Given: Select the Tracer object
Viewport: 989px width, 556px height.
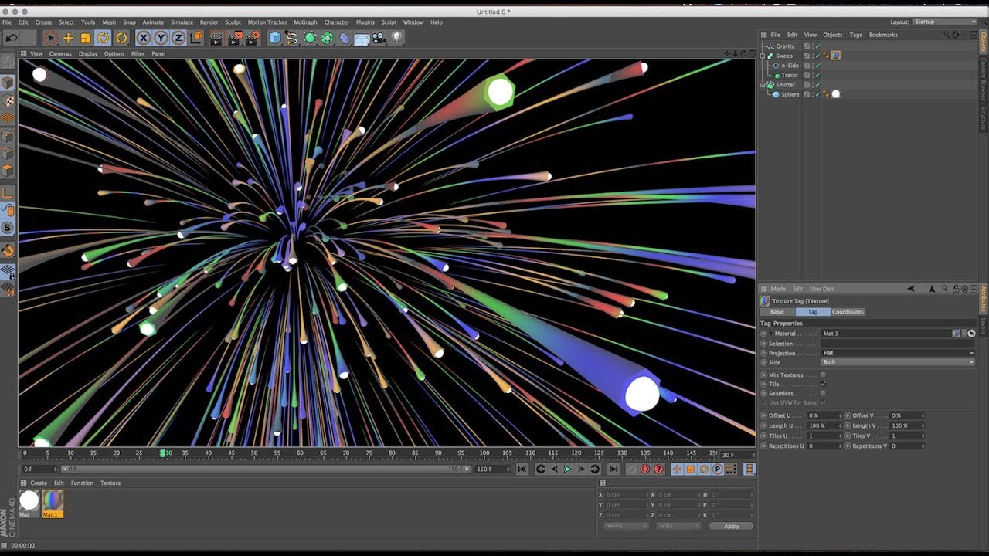Looking at the screenshot, I should 790,76.
